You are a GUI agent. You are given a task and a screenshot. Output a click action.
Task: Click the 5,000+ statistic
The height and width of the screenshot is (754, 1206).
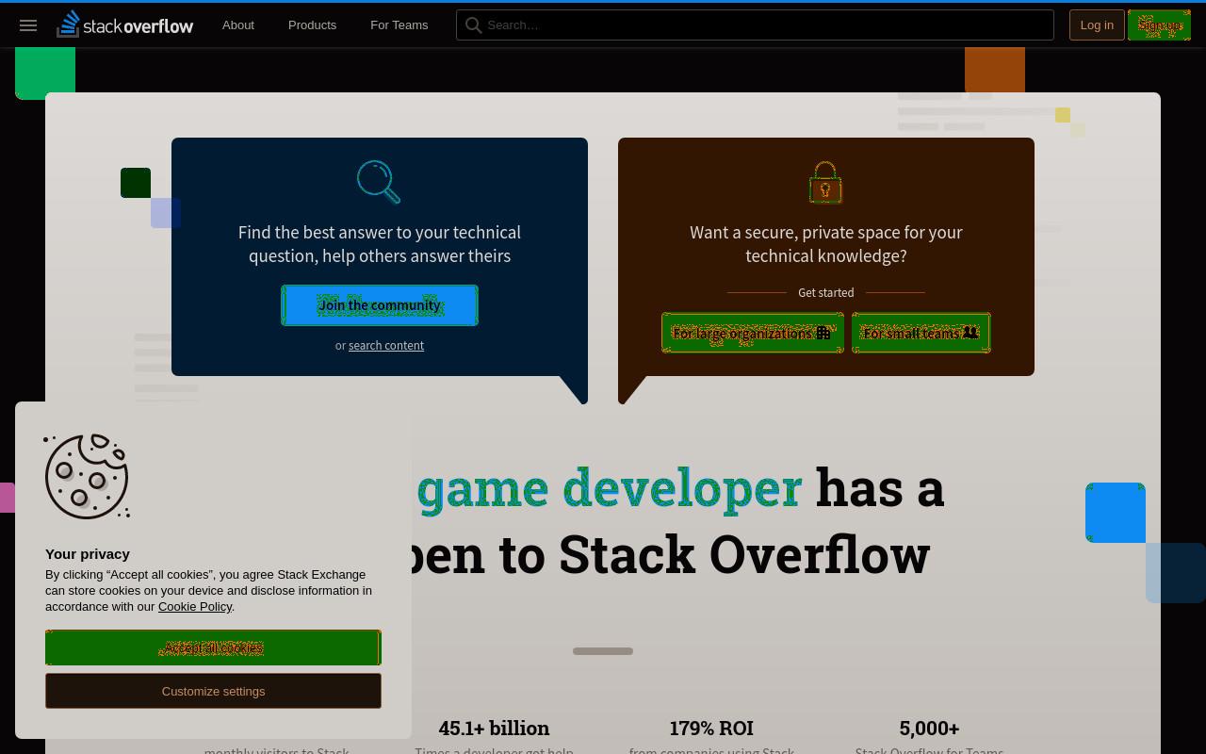pos(929,729)
